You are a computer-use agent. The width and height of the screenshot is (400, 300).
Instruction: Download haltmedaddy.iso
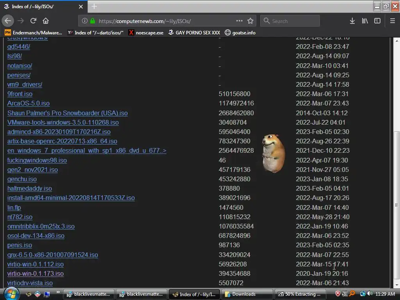pos(30,189)
